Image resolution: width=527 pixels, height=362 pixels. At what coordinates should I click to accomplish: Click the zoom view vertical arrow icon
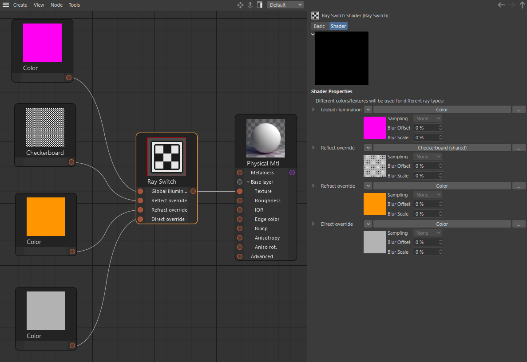pos(250,5)
